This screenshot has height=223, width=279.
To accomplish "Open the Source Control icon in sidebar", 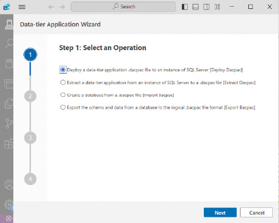I will pyautogui.click(x=9, y=123).
